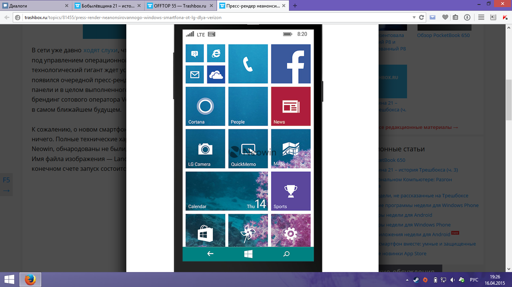Click the battery tray icon
Viewport: 512px width, 287px height.
pyautogui.click(x=435, y=280)
